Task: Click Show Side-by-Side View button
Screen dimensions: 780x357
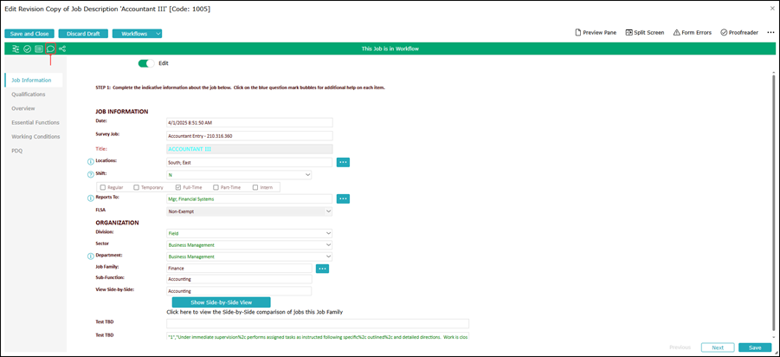Action: (x=222, y=302)
